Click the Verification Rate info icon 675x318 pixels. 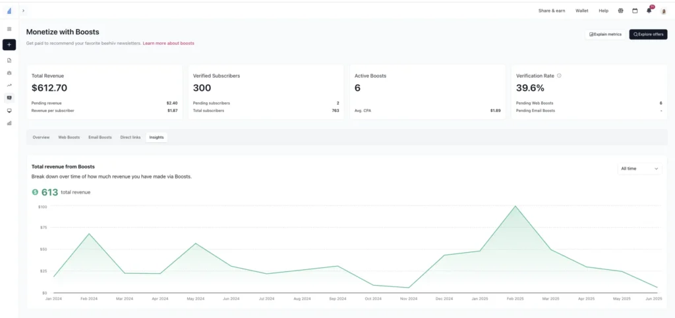[x=559, y=76]
